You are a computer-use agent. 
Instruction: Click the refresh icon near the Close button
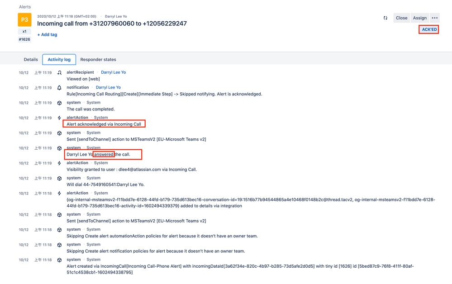pyautogui.click(x=385, y=18)
